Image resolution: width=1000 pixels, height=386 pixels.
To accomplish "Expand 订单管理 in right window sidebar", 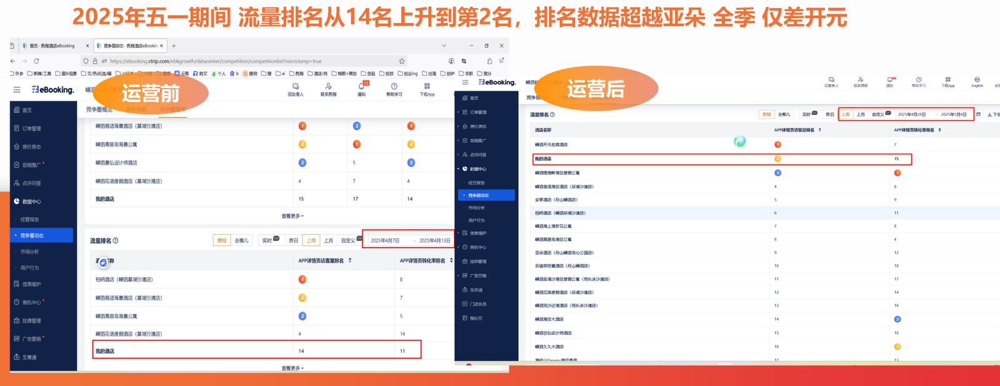I will 478,112.
